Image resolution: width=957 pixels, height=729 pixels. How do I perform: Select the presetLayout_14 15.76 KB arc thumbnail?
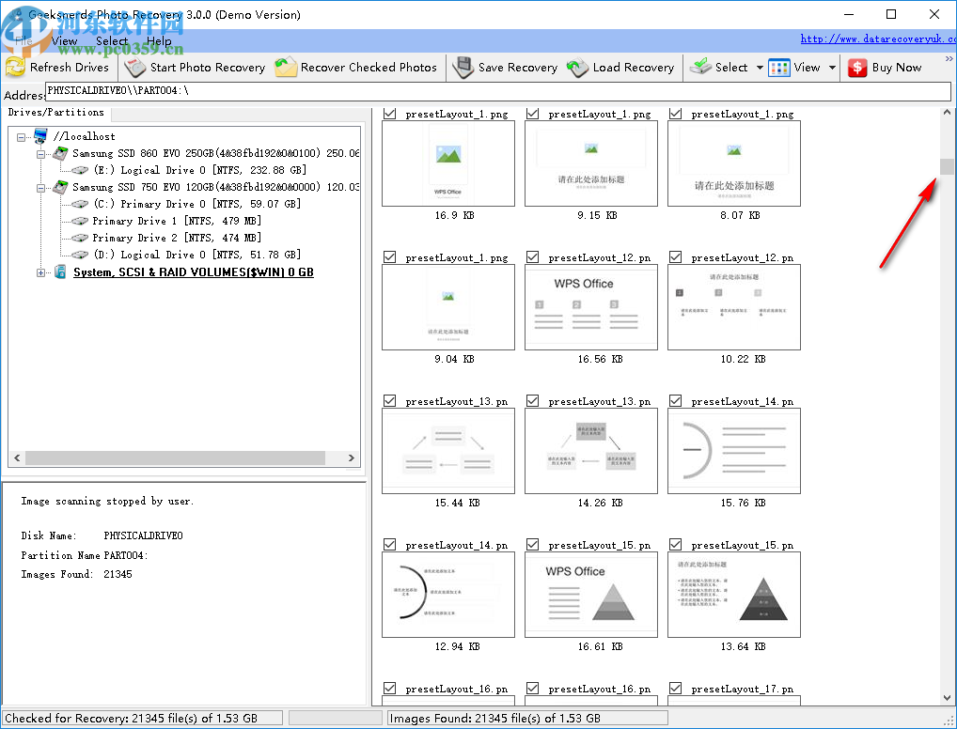coord(733,451)
